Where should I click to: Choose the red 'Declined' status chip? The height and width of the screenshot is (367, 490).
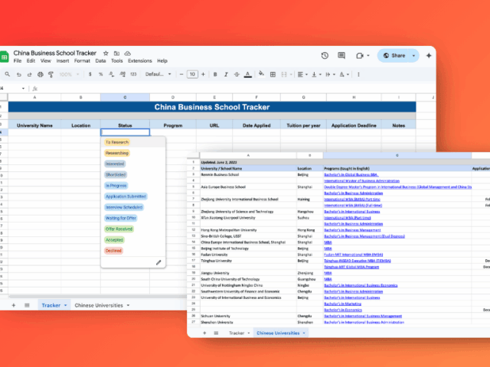113,250
